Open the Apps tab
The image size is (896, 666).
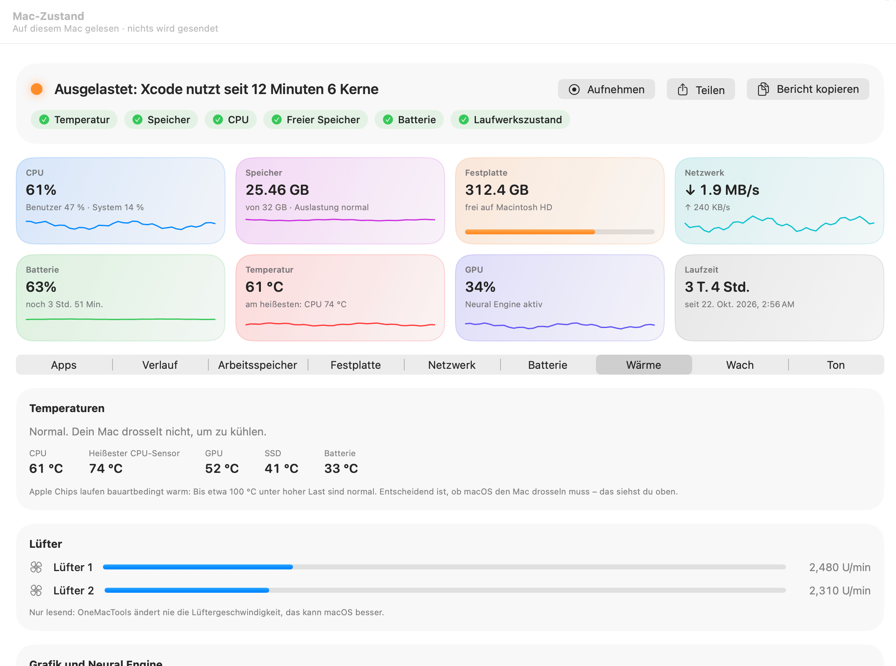pyautogui.click(x=64, y=365)
